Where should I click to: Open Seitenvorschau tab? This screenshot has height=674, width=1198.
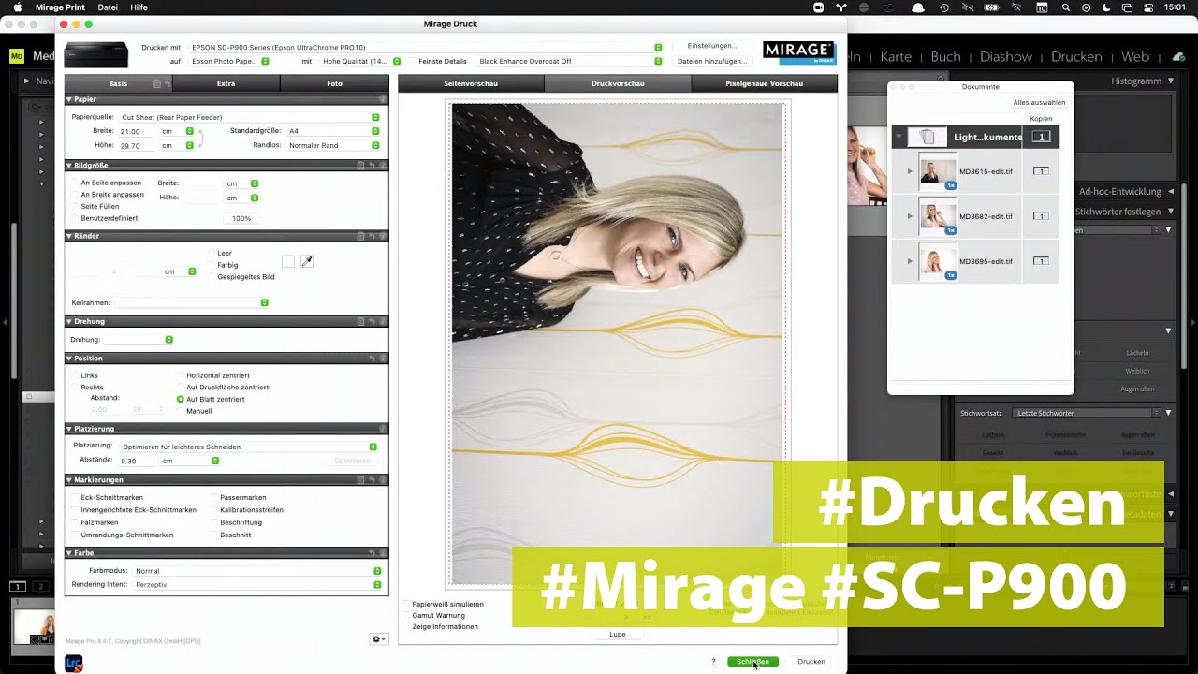471,83
